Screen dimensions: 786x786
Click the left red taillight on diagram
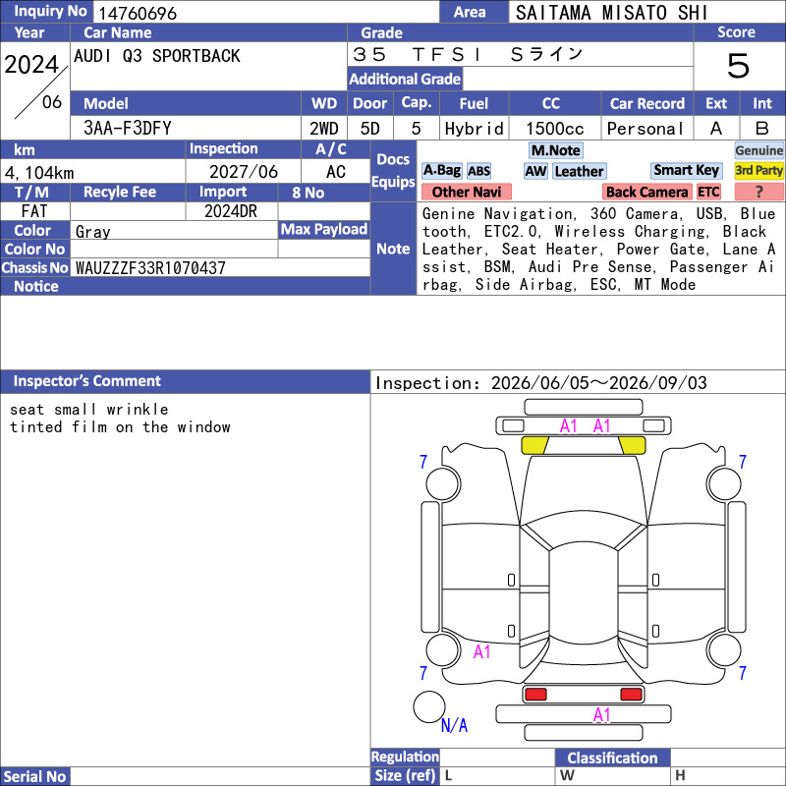tap(535, 695)
